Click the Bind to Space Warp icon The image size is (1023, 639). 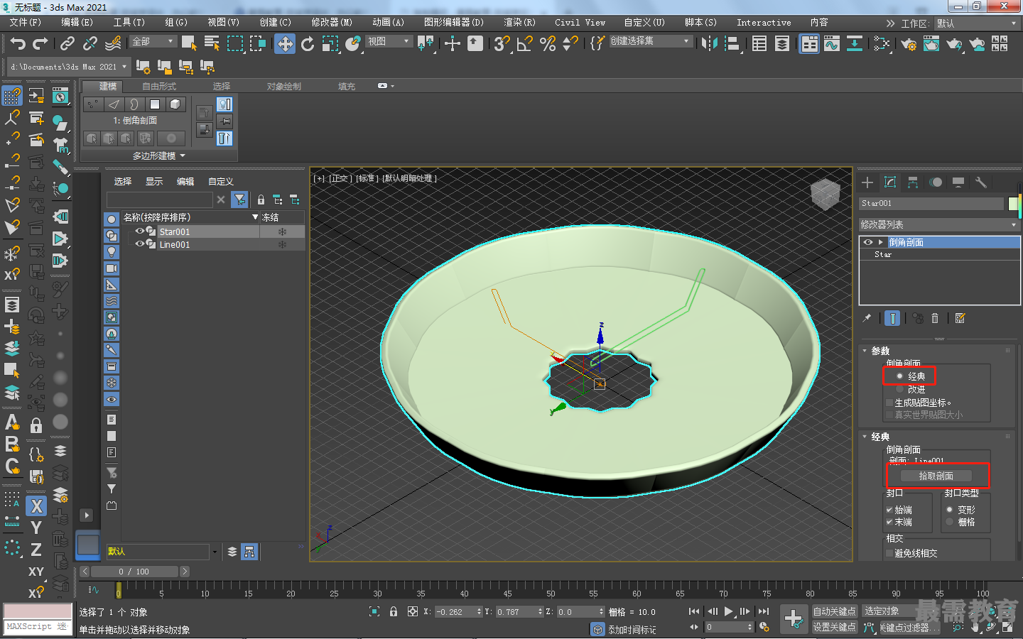[113, 44]
